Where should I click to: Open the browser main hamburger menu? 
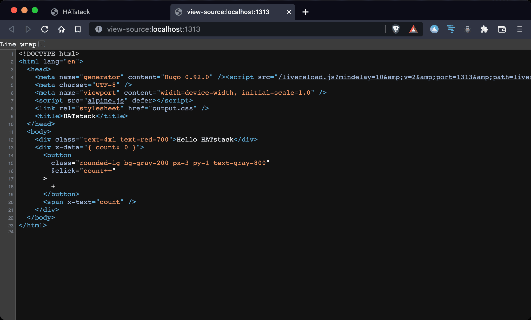520,29
